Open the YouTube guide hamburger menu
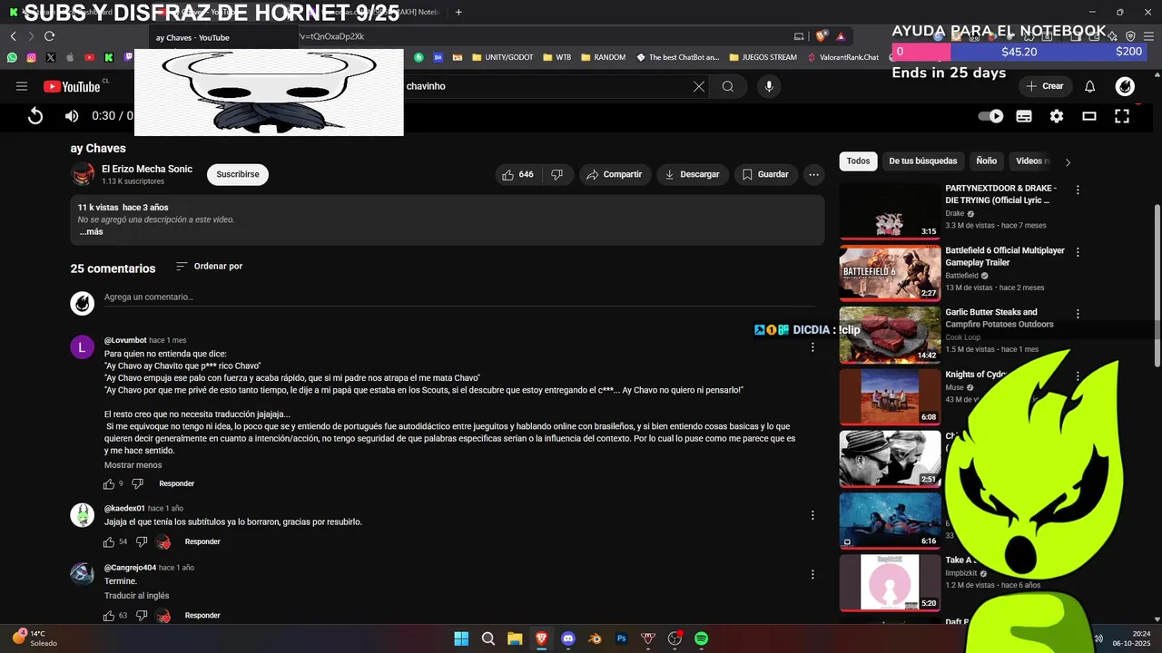The height and width of the screenshot is (653, 1162). (22, 86)
